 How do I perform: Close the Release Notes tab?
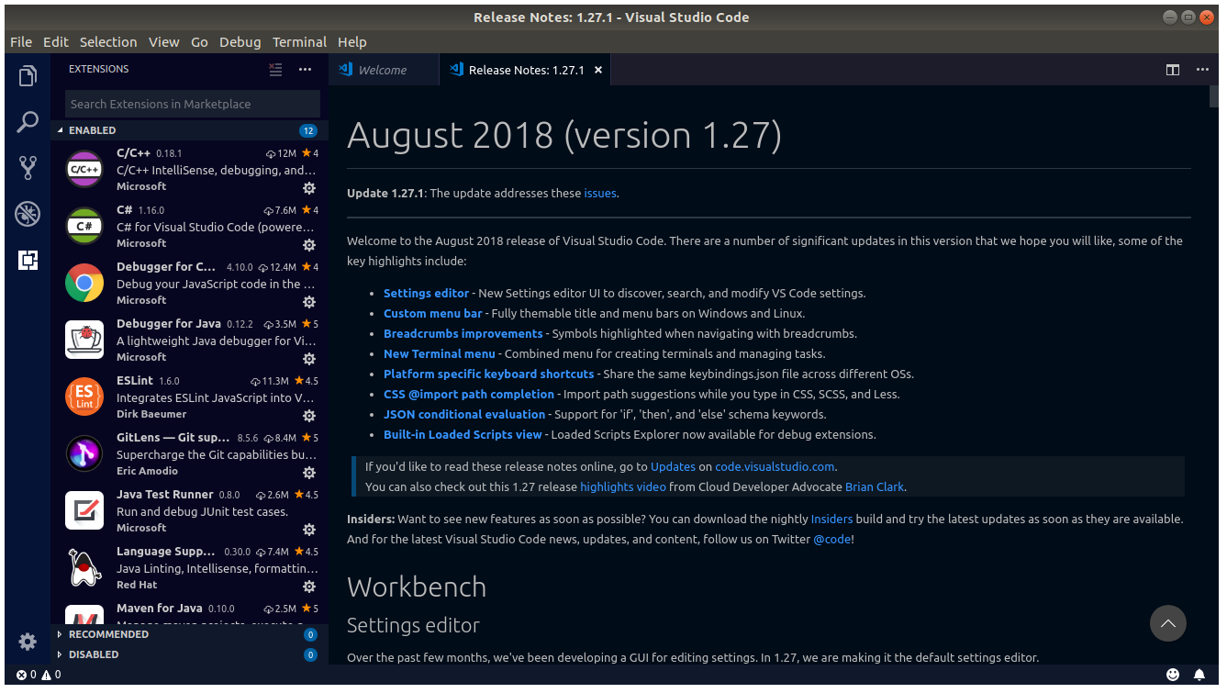598,70
